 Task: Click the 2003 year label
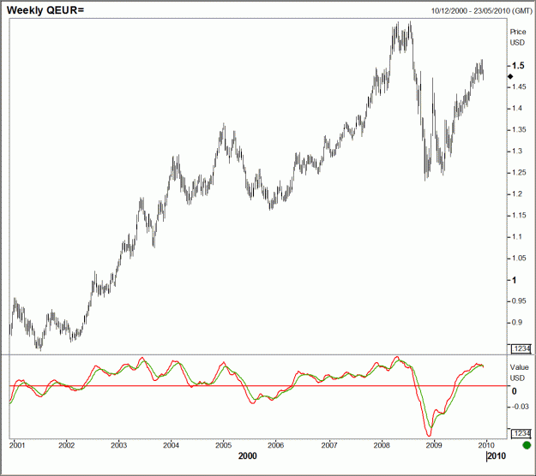pos(118,445)
